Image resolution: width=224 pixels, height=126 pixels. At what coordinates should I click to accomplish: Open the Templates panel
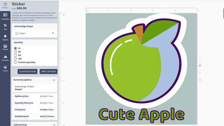(x=5, y=17)
